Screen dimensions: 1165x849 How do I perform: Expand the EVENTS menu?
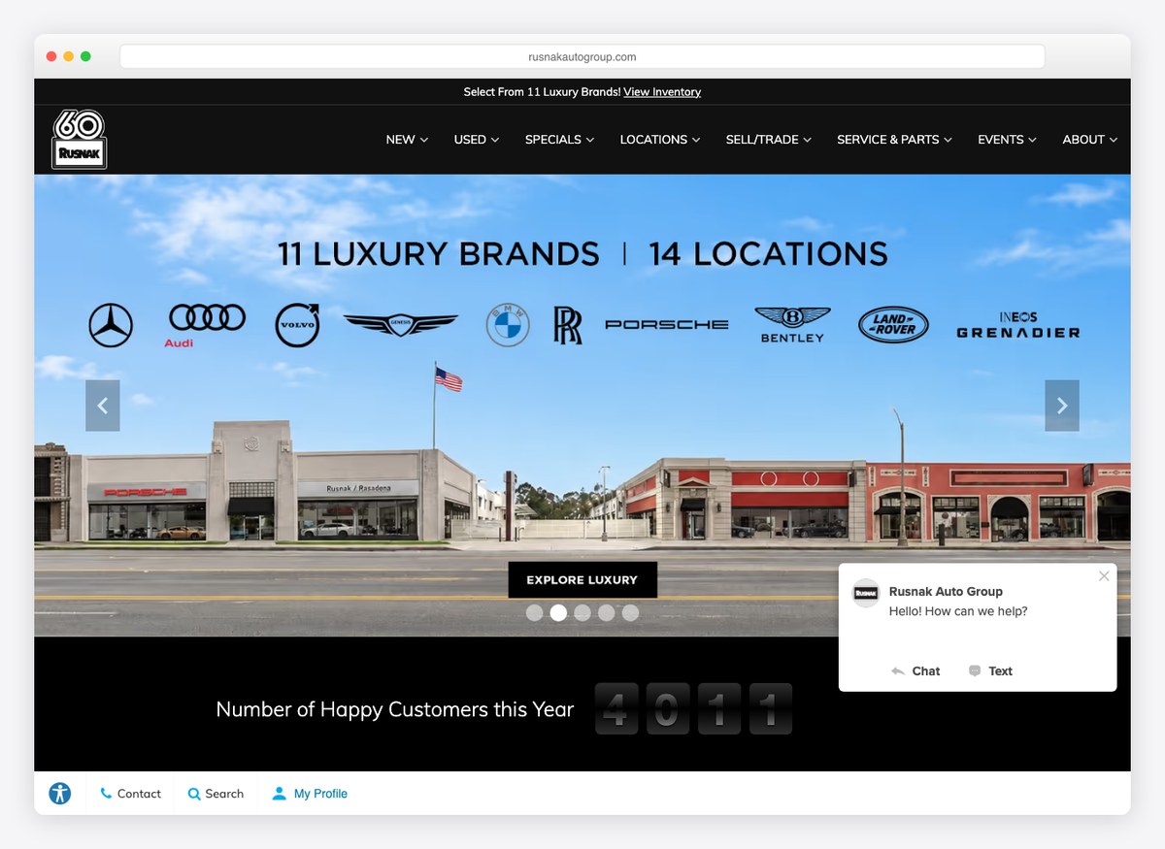[1007, 140]
